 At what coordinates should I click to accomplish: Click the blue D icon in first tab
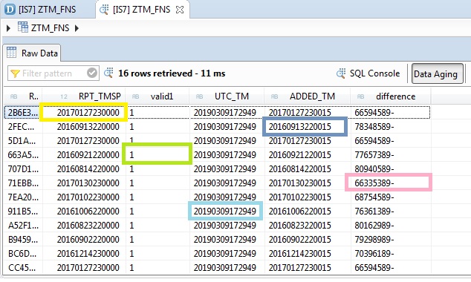tap(10, 10)
